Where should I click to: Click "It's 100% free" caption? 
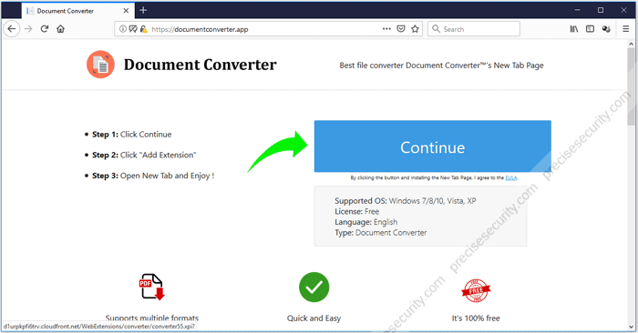pos(476,318)
